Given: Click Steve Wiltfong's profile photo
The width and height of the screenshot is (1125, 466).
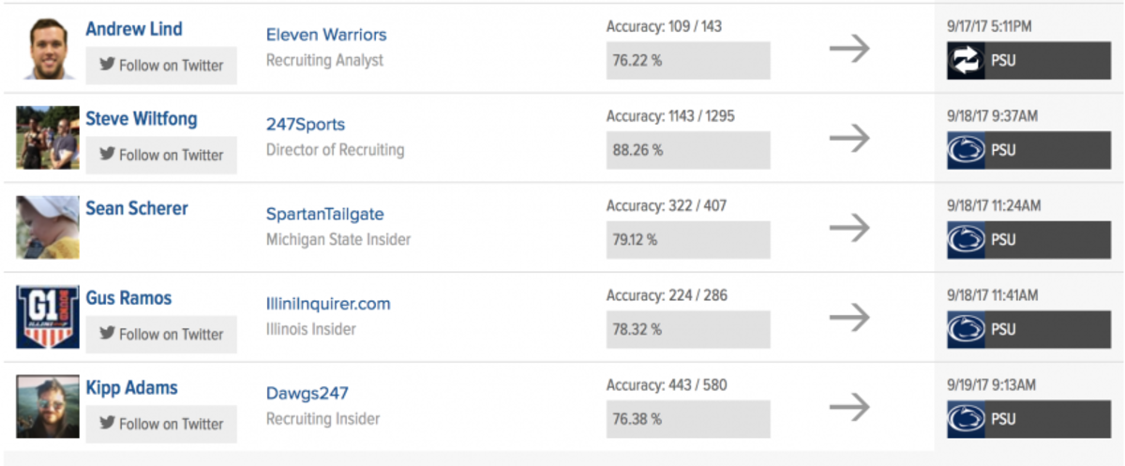Looking at the screenshot, I should [x=48, y=138].
